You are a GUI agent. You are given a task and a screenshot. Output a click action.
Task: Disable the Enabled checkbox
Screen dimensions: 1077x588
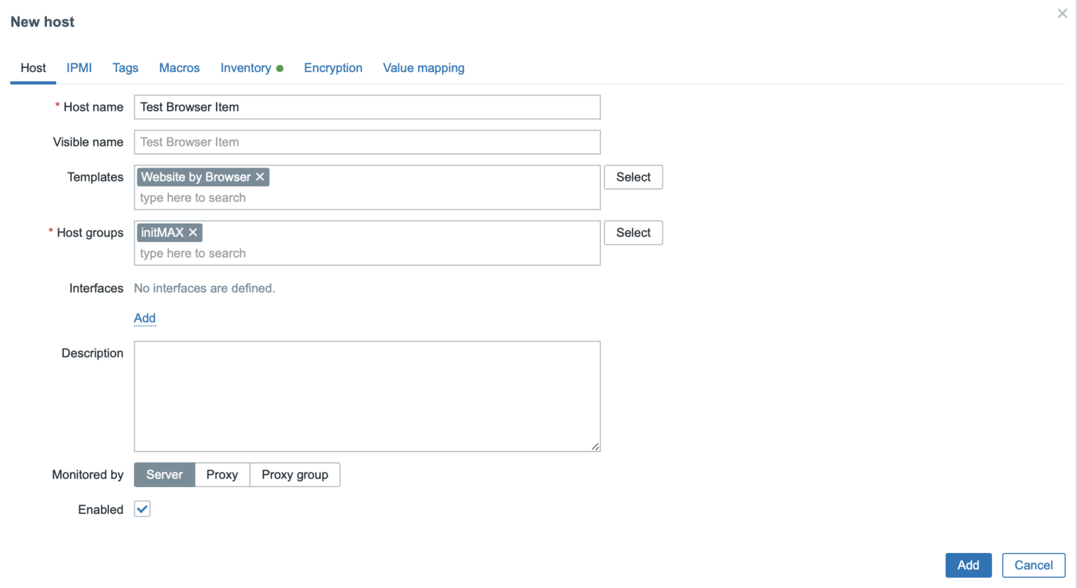coord(142,509)
